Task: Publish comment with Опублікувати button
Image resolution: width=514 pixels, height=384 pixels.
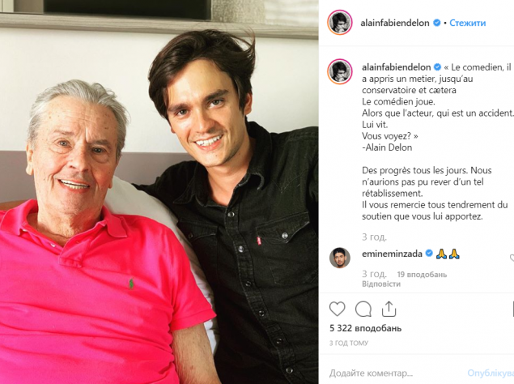Action: pyautogui.click(x=491, y=373)
